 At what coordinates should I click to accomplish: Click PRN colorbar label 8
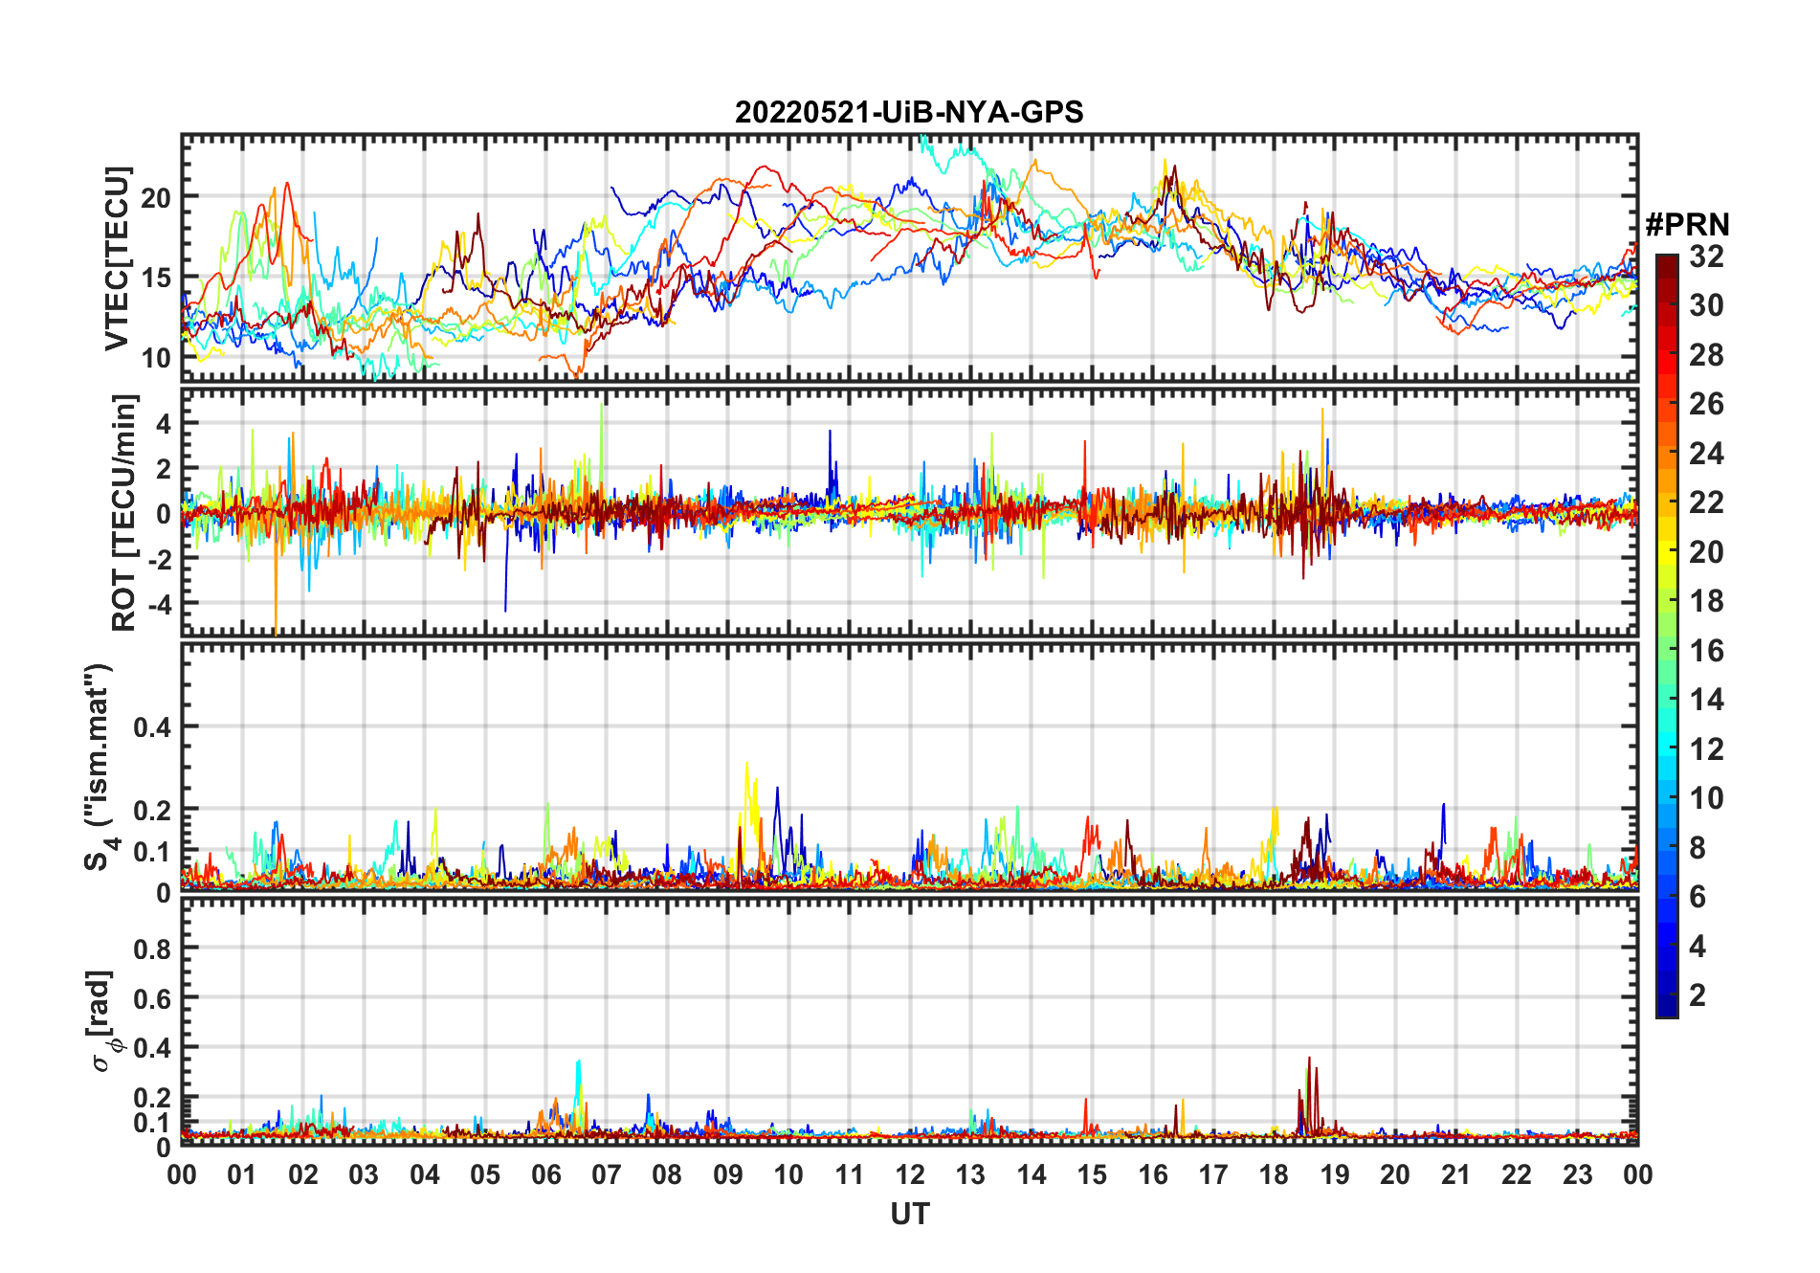point(1698,848)
